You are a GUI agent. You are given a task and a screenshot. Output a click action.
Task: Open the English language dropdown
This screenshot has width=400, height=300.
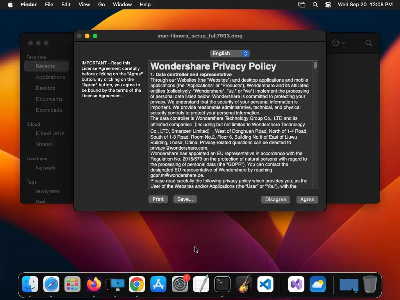click(x=229, y=53)
